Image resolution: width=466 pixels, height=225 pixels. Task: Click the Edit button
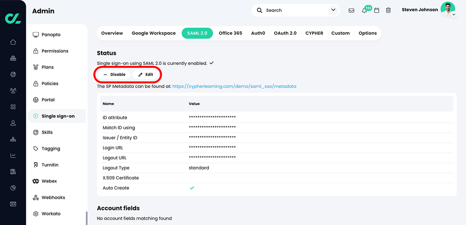click(146, 74)
